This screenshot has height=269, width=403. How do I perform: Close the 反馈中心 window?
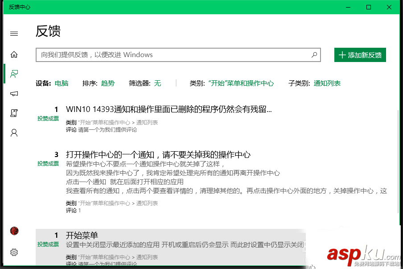pyautogui.click(x=389, y=7)
